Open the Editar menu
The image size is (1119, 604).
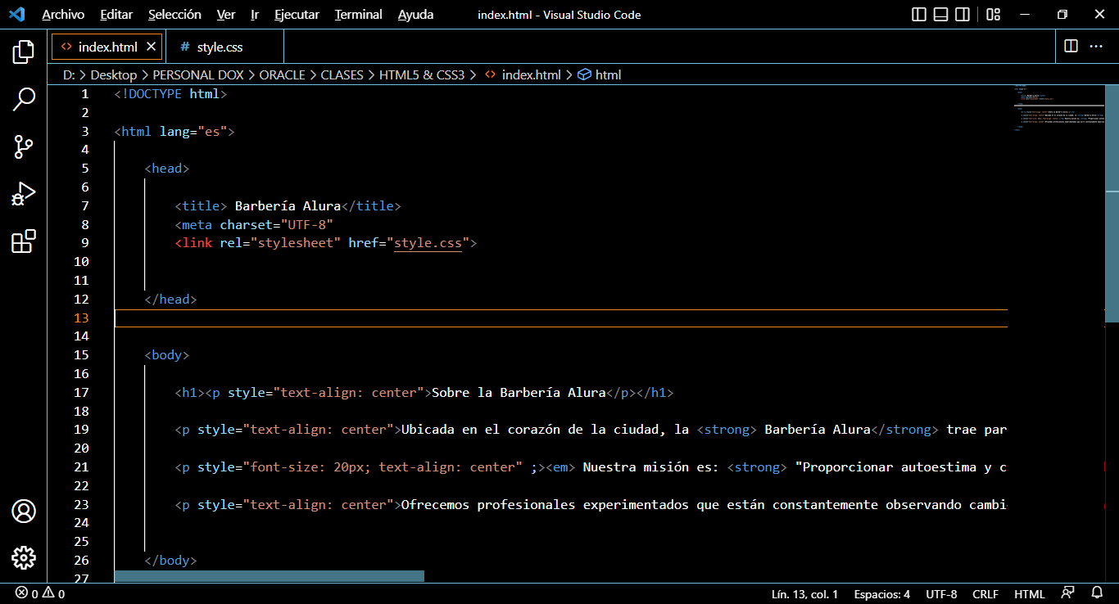(116, 15)
